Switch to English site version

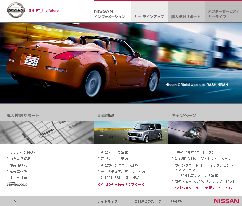click(176, 201)
